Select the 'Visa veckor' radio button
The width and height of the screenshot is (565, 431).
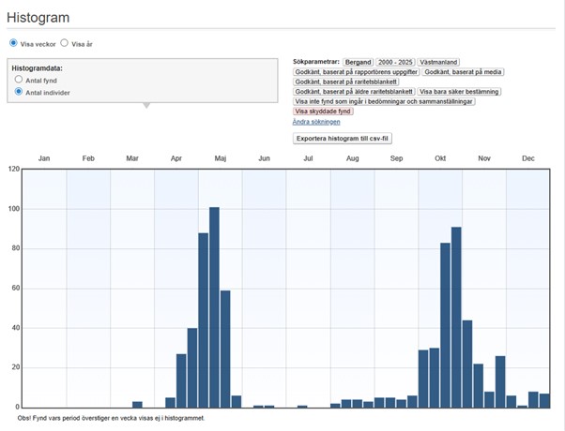pyautogui.click(x=13, y=42)
